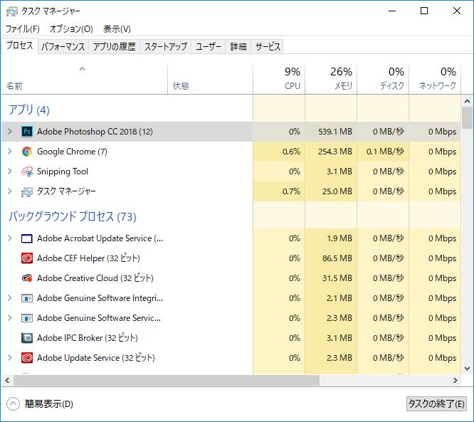Sort by the メモリ column header
The height and width of the screenshot is (422, 474).
pyautogui.click(x=331, y=79)
